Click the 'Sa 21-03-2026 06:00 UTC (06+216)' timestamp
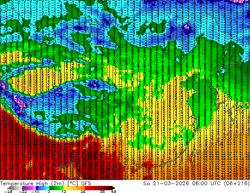The width and height of the screenshot is (250, 193). pyautogui.click(x=196, y=183)
